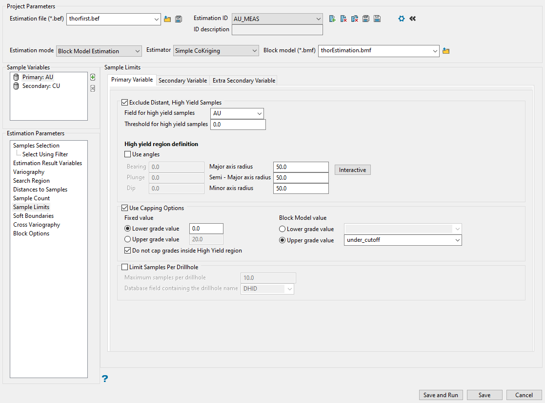Click the new Estimation ID icon
This screenshot has height=403, width=545.
click(x=332, y=19)
